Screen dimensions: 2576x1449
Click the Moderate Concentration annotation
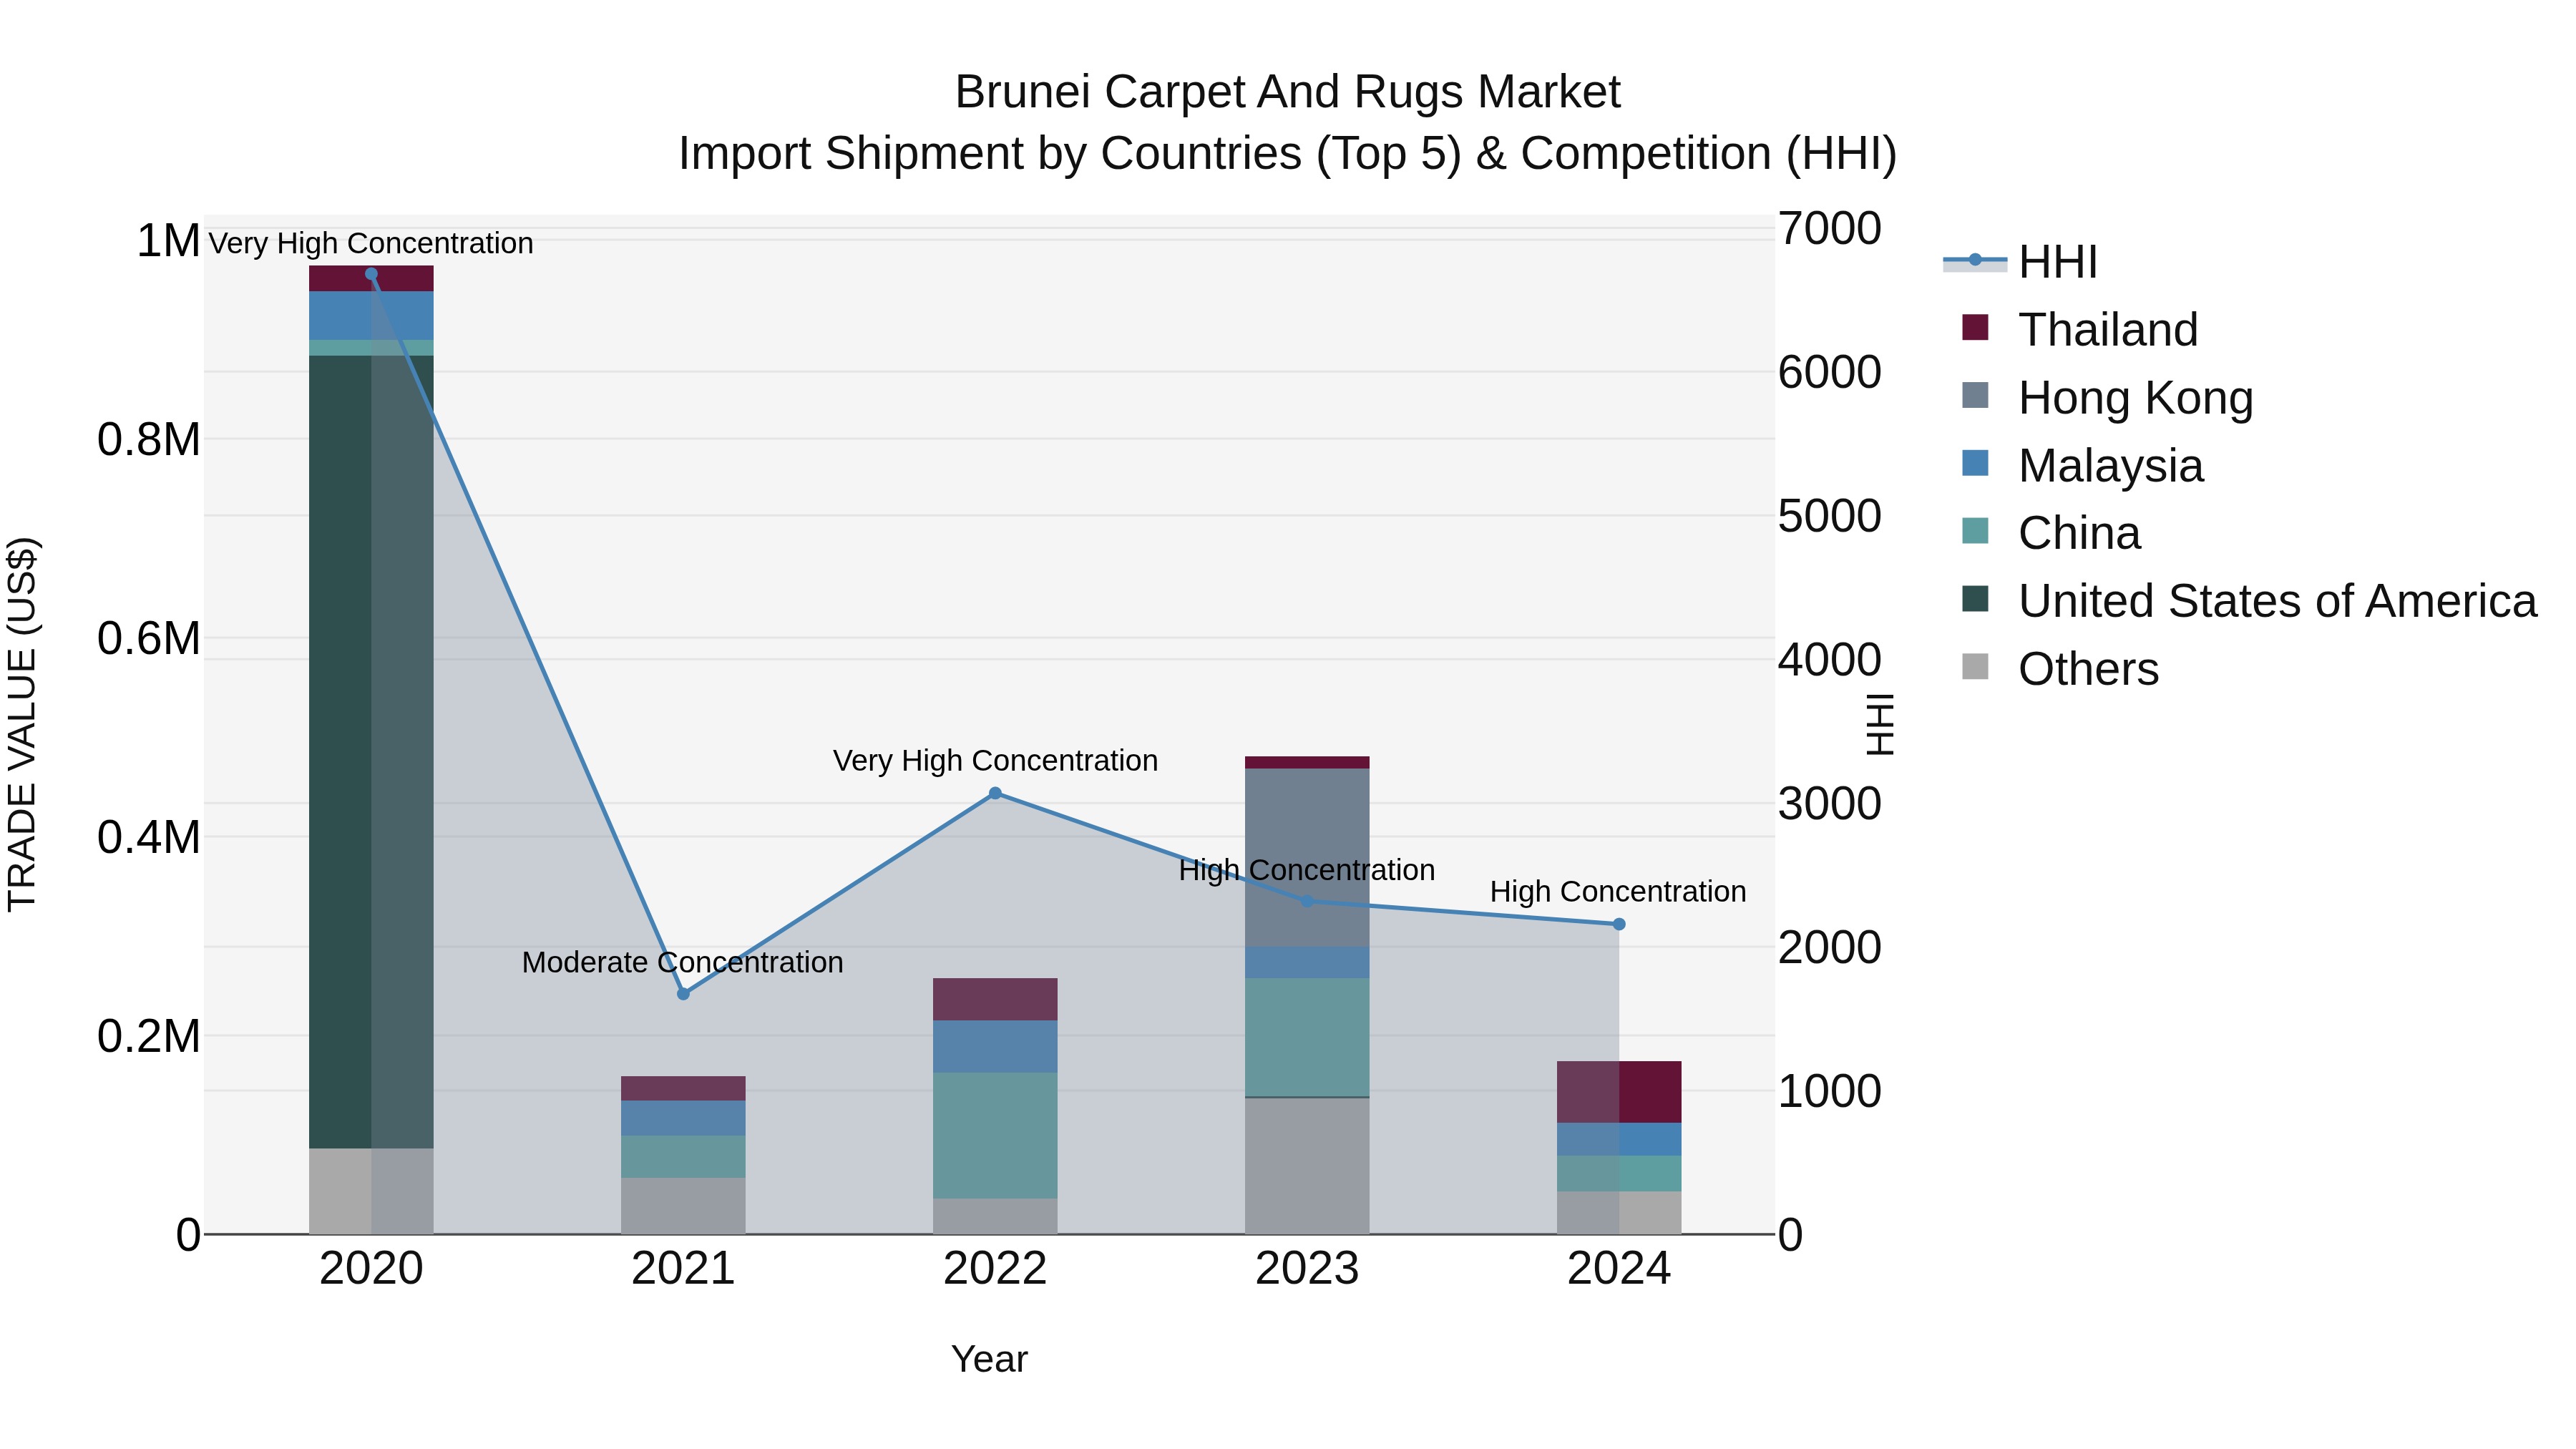(683, 962)
